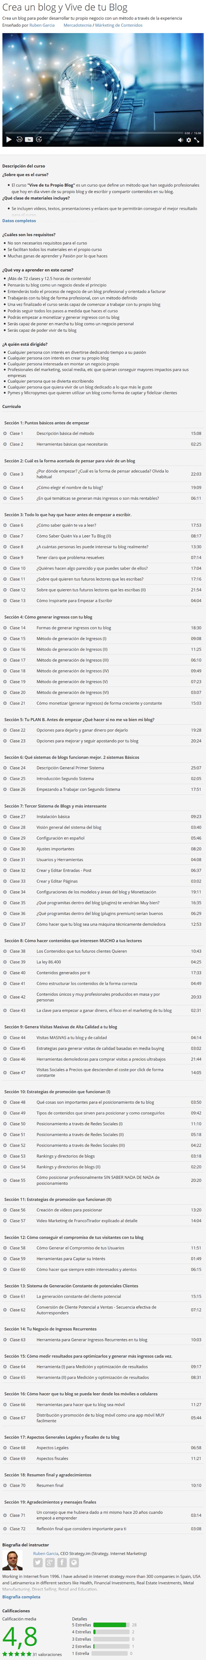Image resolution: width=206 pixels, height=1660 pixels.
Task: Open the Mercadotecnia category link
Action: coord(78,25)
